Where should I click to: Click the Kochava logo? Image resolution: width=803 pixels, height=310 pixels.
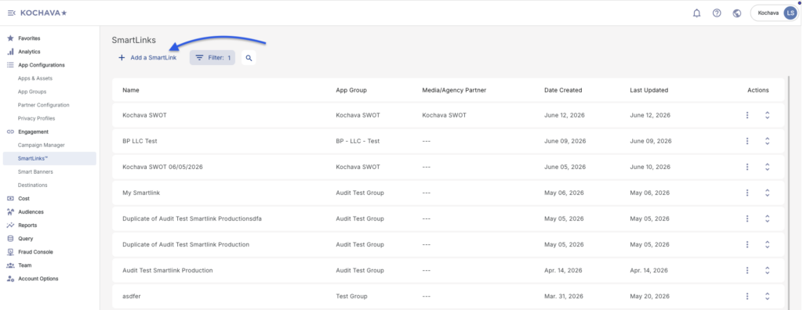click(x=44, y=13)
